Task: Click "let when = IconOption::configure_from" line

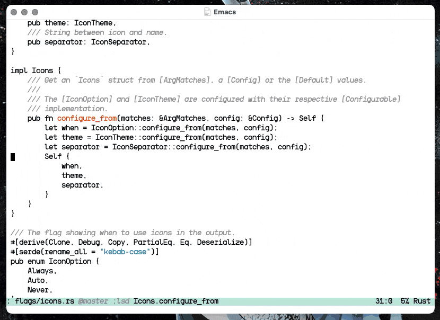Action: click(161, 128)
